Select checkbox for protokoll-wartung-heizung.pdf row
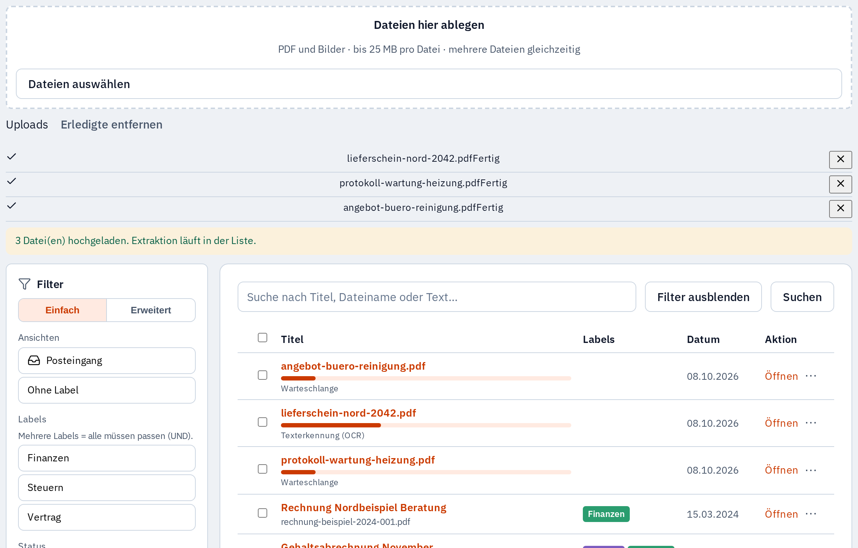Viewport: 858px width, 548px height. click(263, 469)
